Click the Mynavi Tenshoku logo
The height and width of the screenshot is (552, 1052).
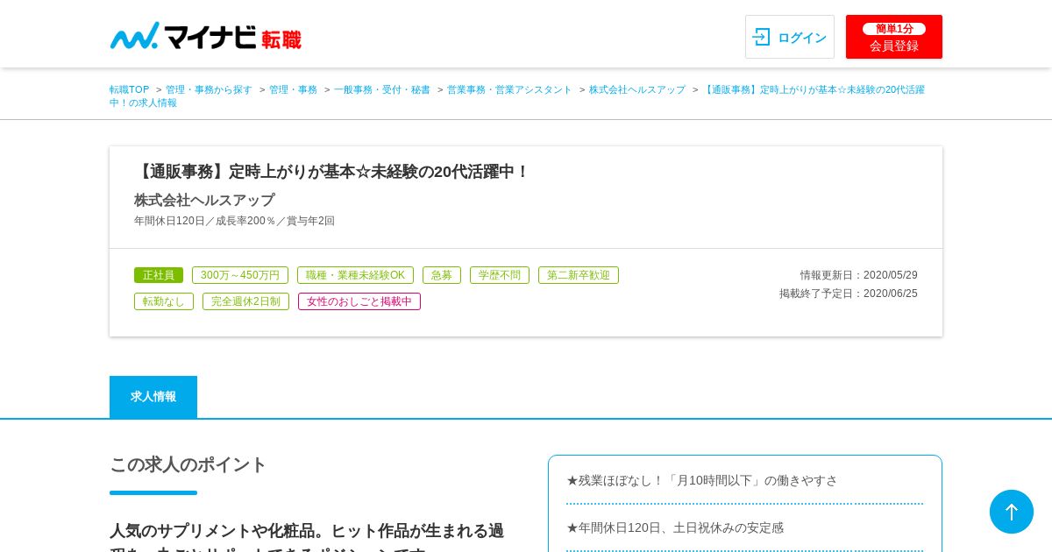(x=205, y=36)
